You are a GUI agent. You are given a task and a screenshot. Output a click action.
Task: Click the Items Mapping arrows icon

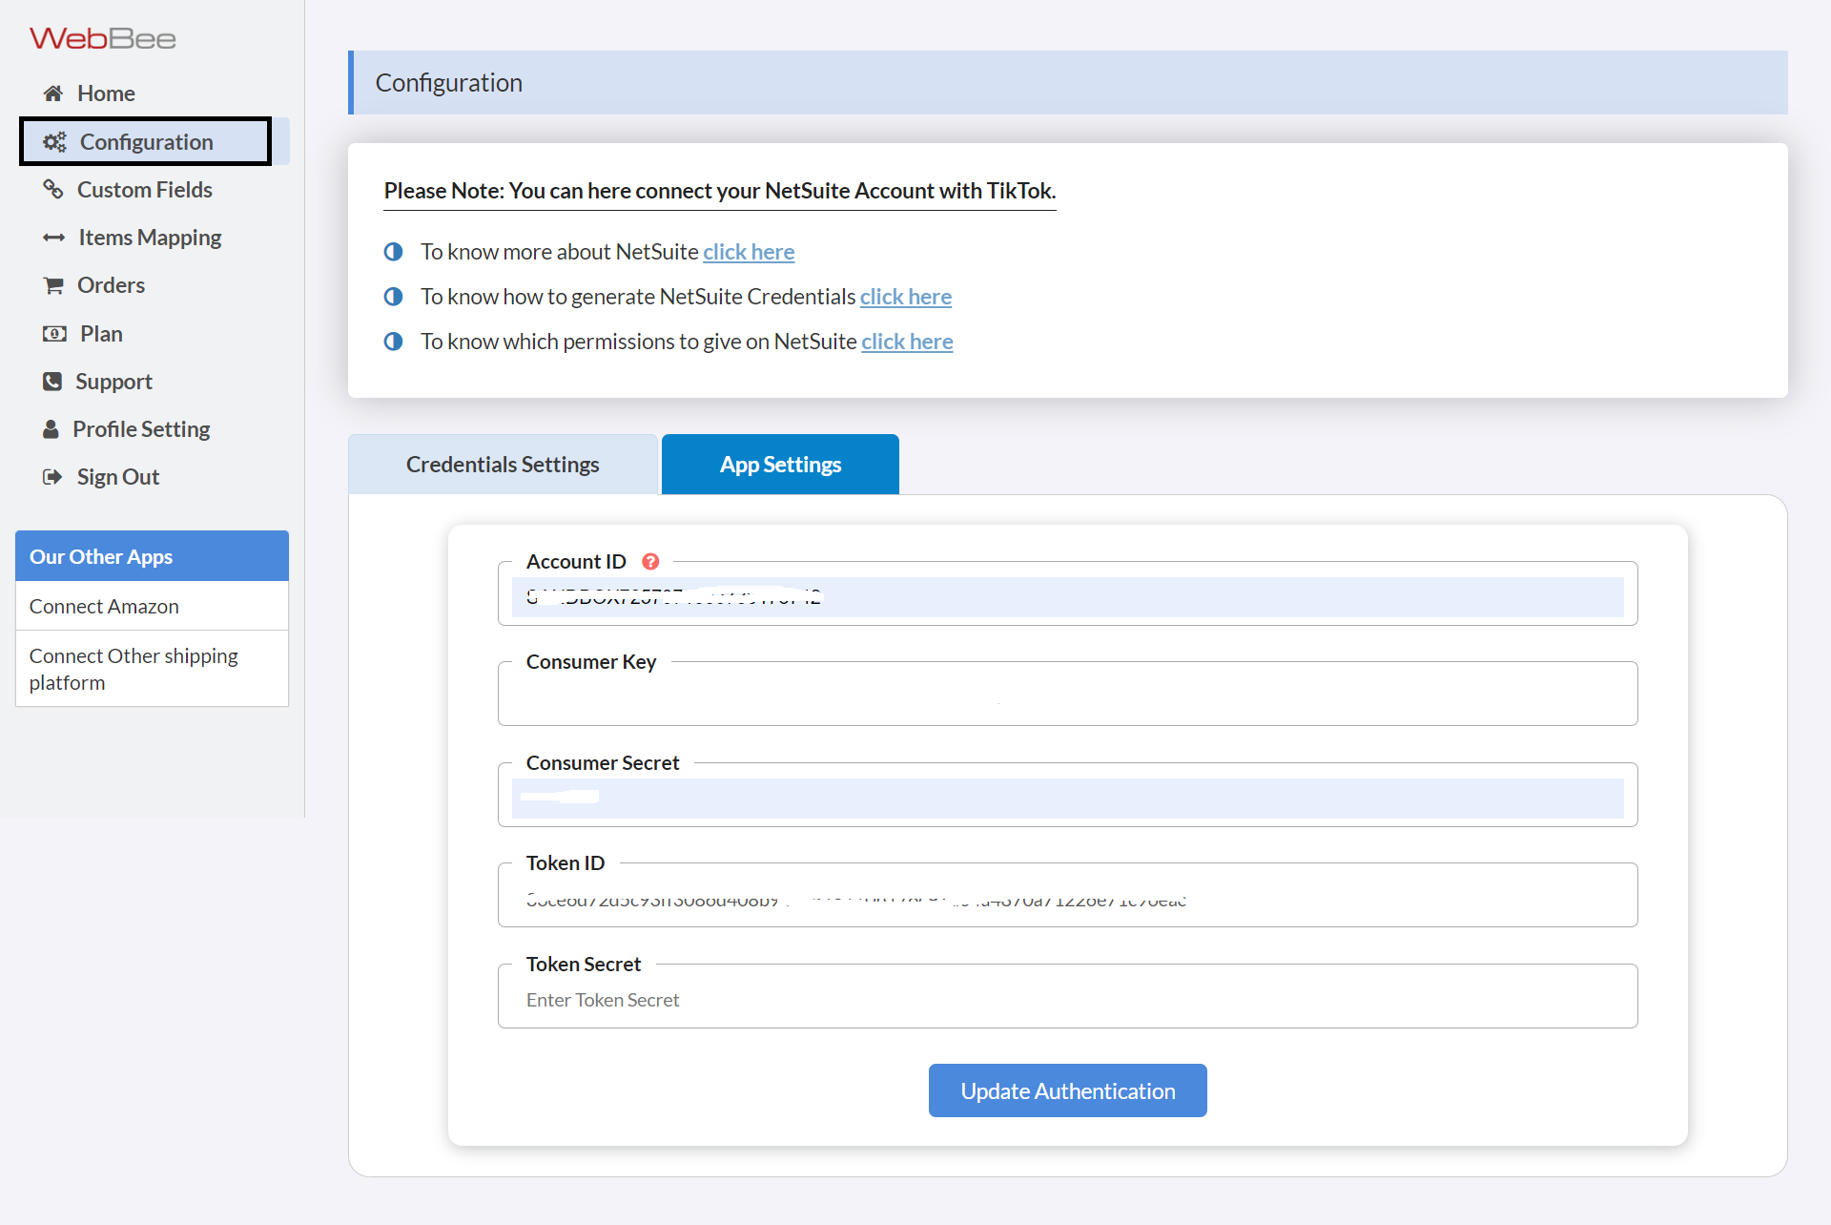point(54,238)
